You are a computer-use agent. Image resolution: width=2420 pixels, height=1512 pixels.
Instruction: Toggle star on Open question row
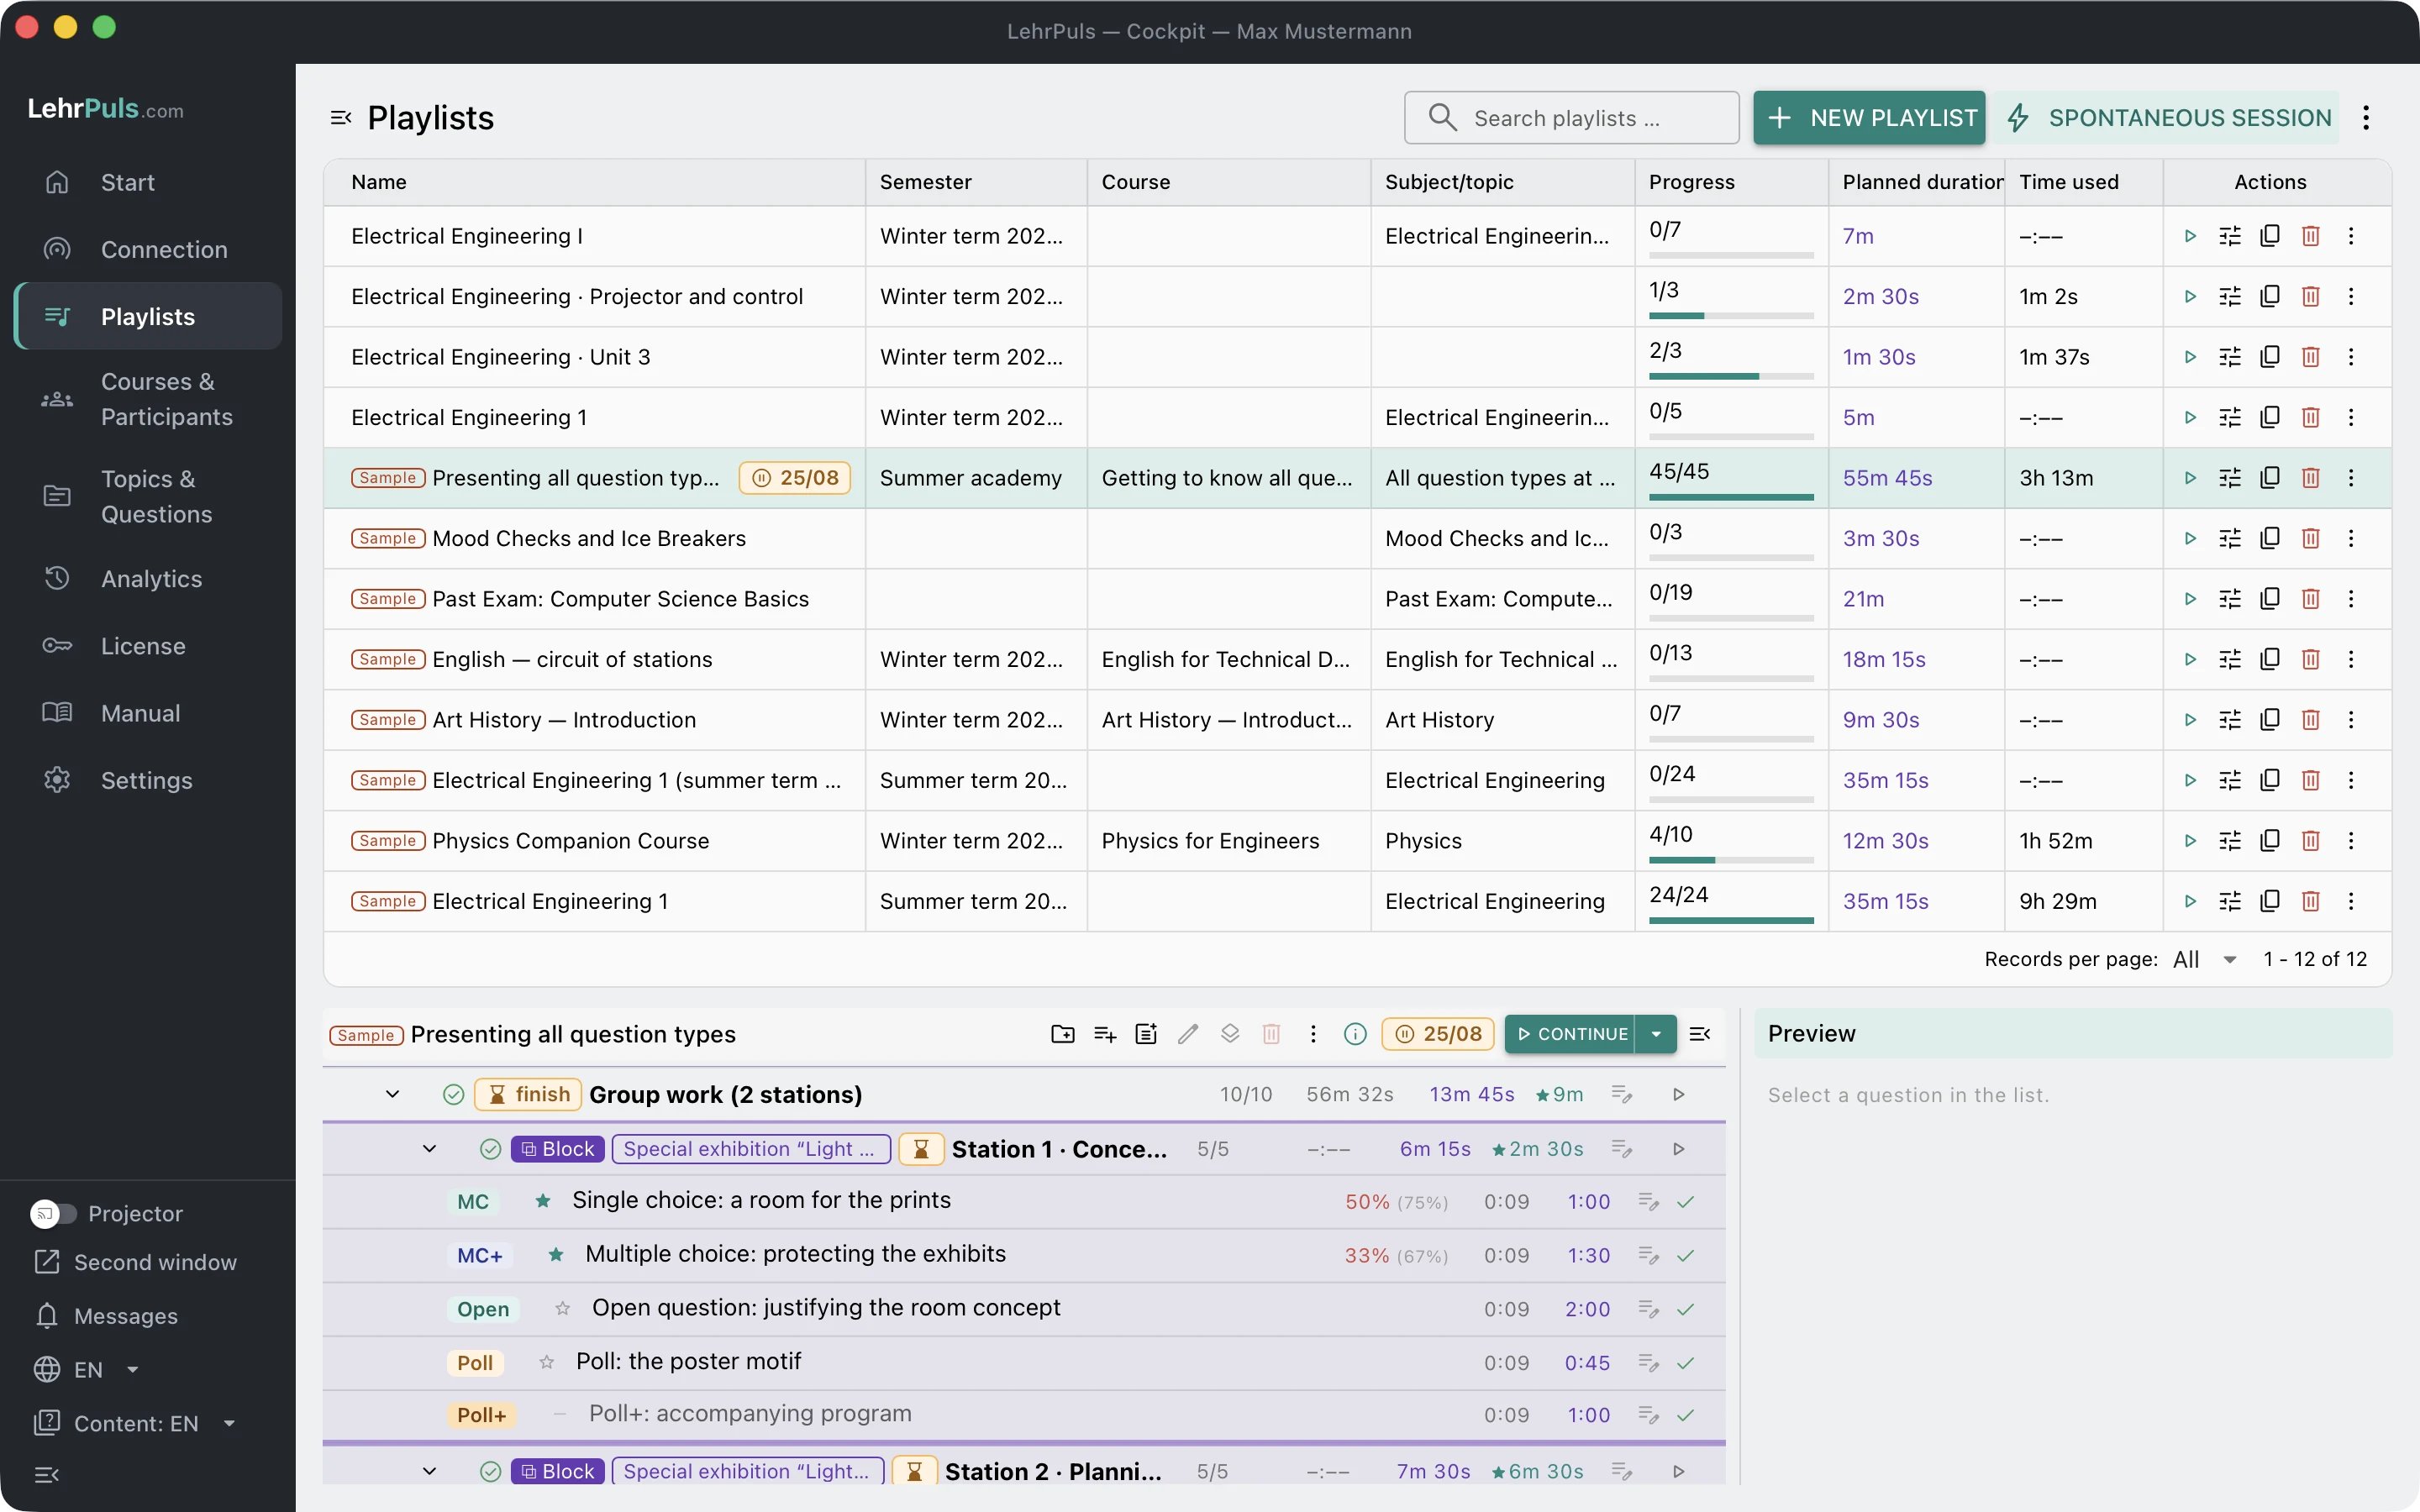pos(563,1308)
